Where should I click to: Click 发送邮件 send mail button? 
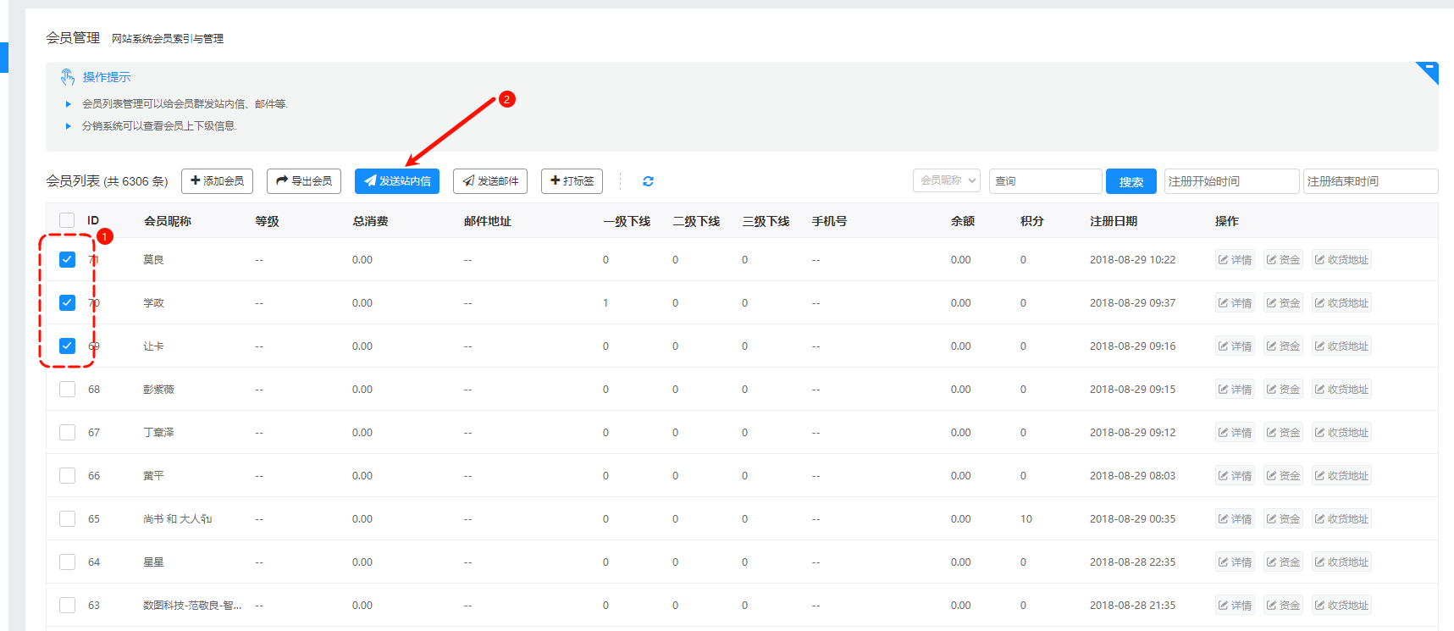tap(490, 181)
